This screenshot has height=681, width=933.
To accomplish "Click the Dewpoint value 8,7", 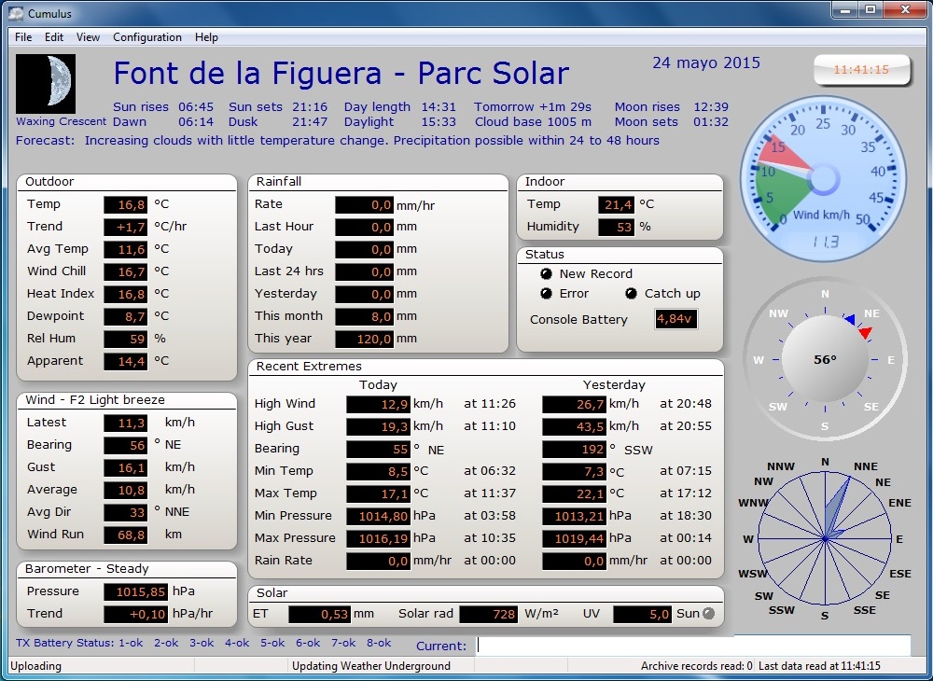I will 126,316.
